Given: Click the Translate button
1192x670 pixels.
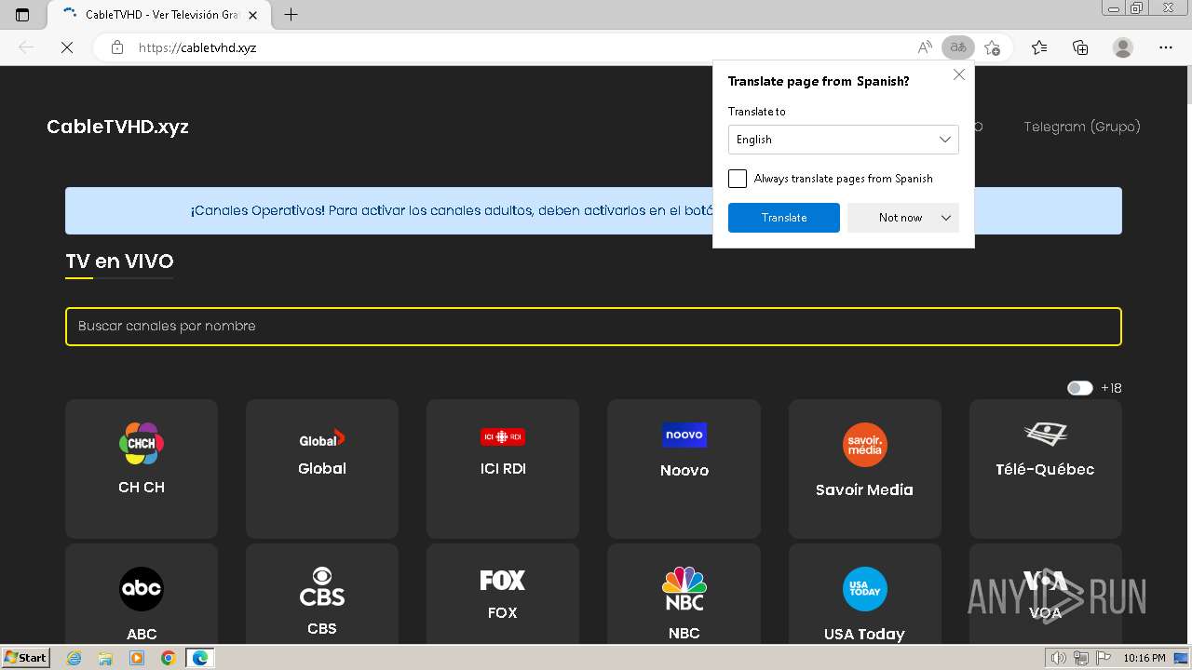Looking at the screenshot, I should click(x=783, y=218).
